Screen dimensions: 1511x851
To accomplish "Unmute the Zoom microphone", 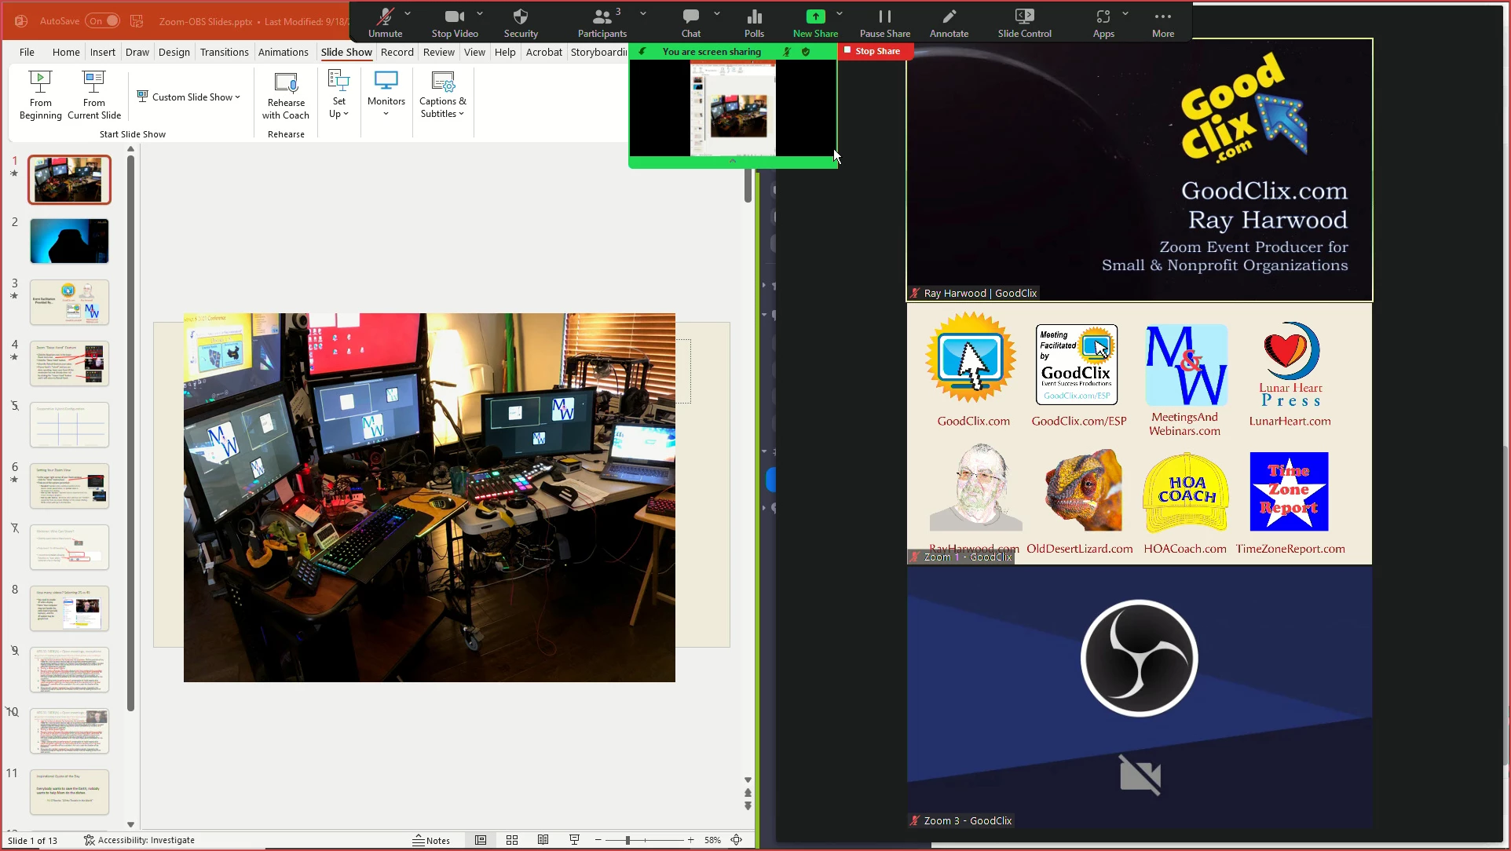I will (385, 17).
